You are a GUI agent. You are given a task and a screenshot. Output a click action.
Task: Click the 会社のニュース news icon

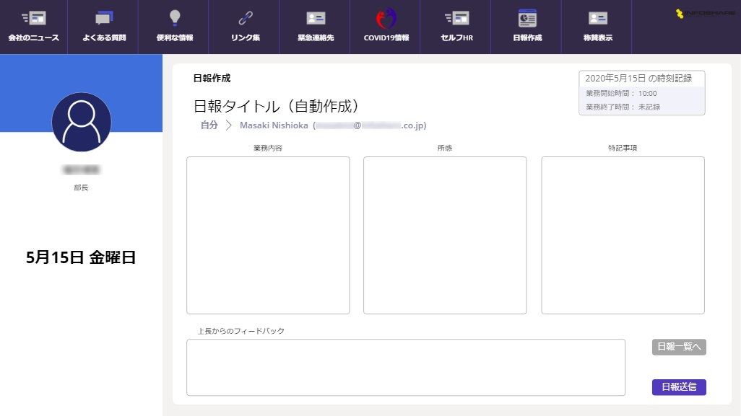(x=33, y=18)
